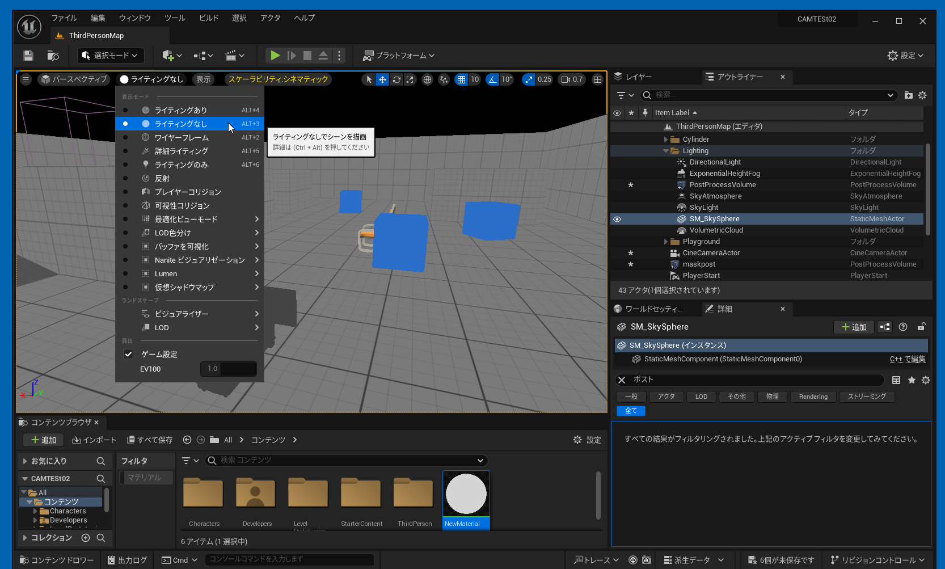The width and height of the screenshot is (945, 569).
Task: Expand the Playground folder in outliner
Action: point(666,242)
